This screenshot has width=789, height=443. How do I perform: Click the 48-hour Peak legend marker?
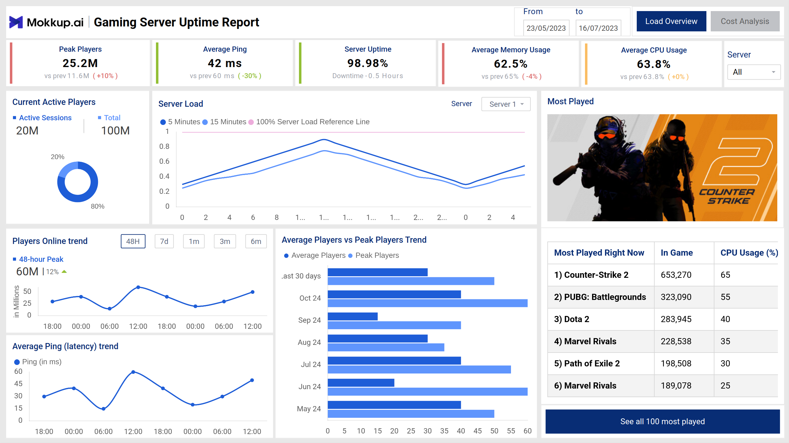(x=14, y=259)
